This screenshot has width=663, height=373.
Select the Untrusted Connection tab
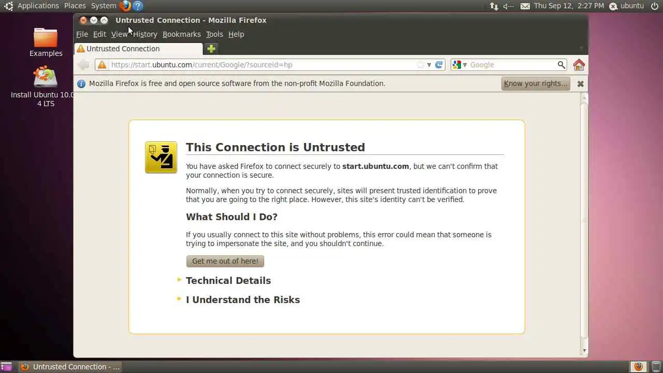coord(138,49)
